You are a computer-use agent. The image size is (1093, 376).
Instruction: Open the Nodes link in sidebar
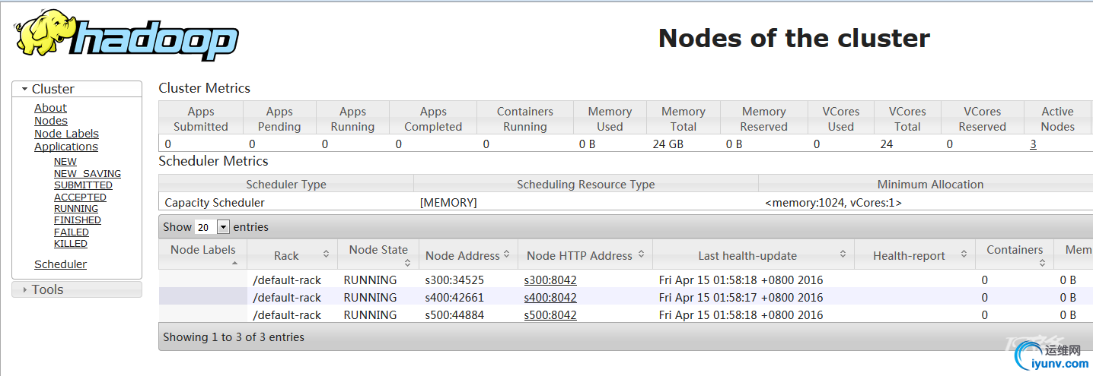click(x=51, y=121)
